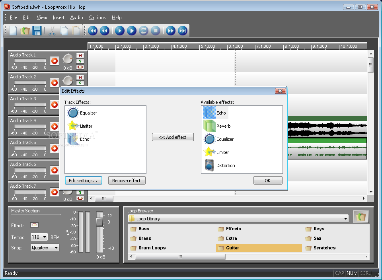Confirm Edit Effects dialog with OK

268,181
